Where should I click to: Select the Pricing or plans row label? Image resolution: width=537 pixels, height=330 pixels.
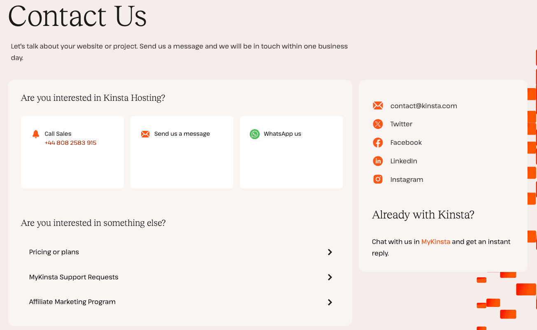54,252
